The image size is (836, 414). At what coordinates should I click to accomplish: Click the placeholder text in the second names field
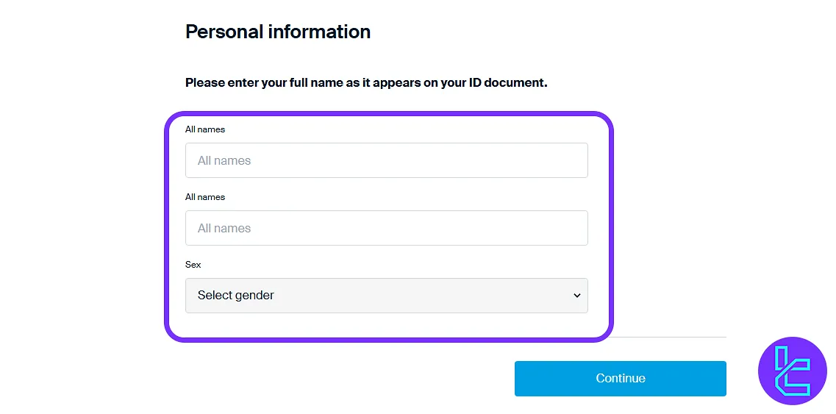tap(224, 228)
